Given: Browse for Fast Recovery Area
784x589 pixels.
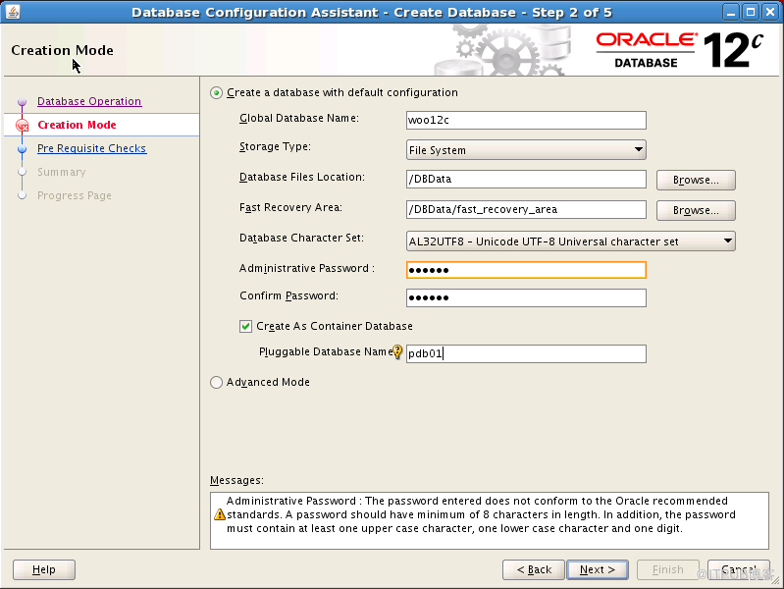Looking at the screenshot, I should pyautogui.click(x=696, y=211).
